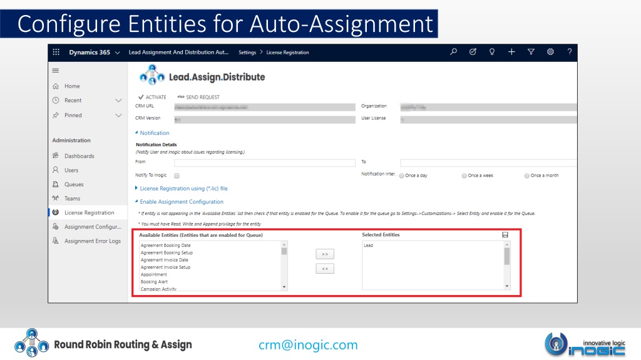641x360 pixels.
Task: Select the Once a week radio button
Action: [x=464, y=176]
